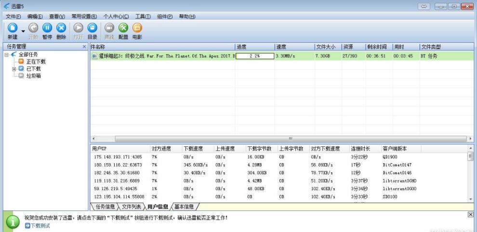The width and height of the screenshot is (477, 232).
Task: Close the bottom notification bar
Action: [x=470, y=215]
